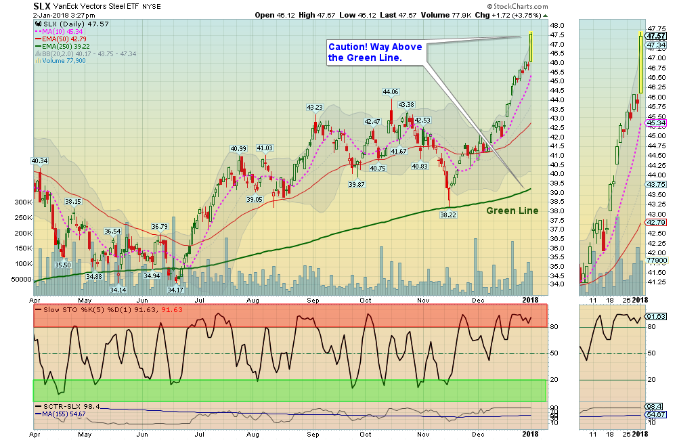
Task: Click the 39.05 August low label
Action: pos(255,199)
